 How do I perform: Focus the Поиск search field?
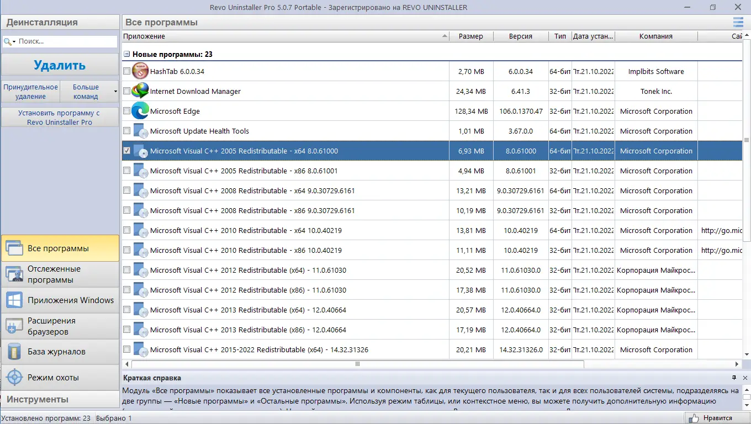(66, 41)
